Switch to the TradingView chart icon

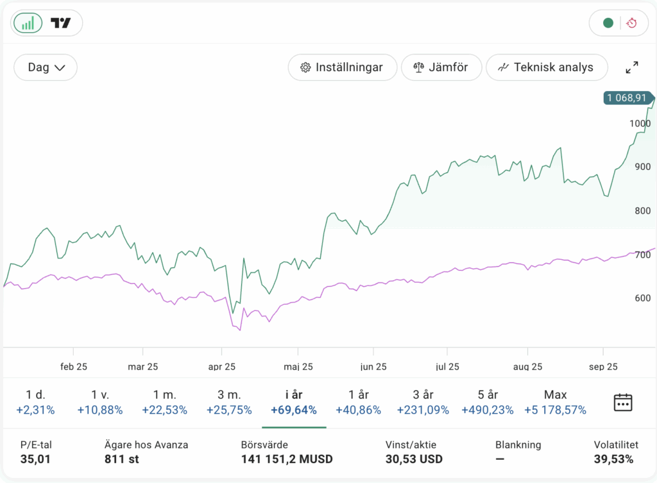[61, 23]
